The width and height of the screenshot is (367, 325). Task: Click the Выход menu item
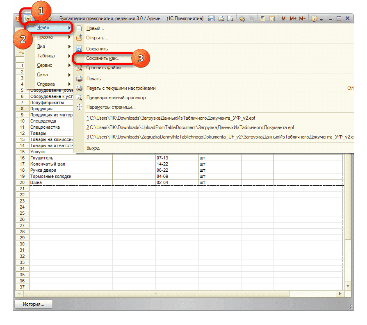point(93,148)
